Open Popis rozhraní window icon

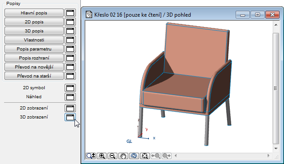click(x=70, y=58)
